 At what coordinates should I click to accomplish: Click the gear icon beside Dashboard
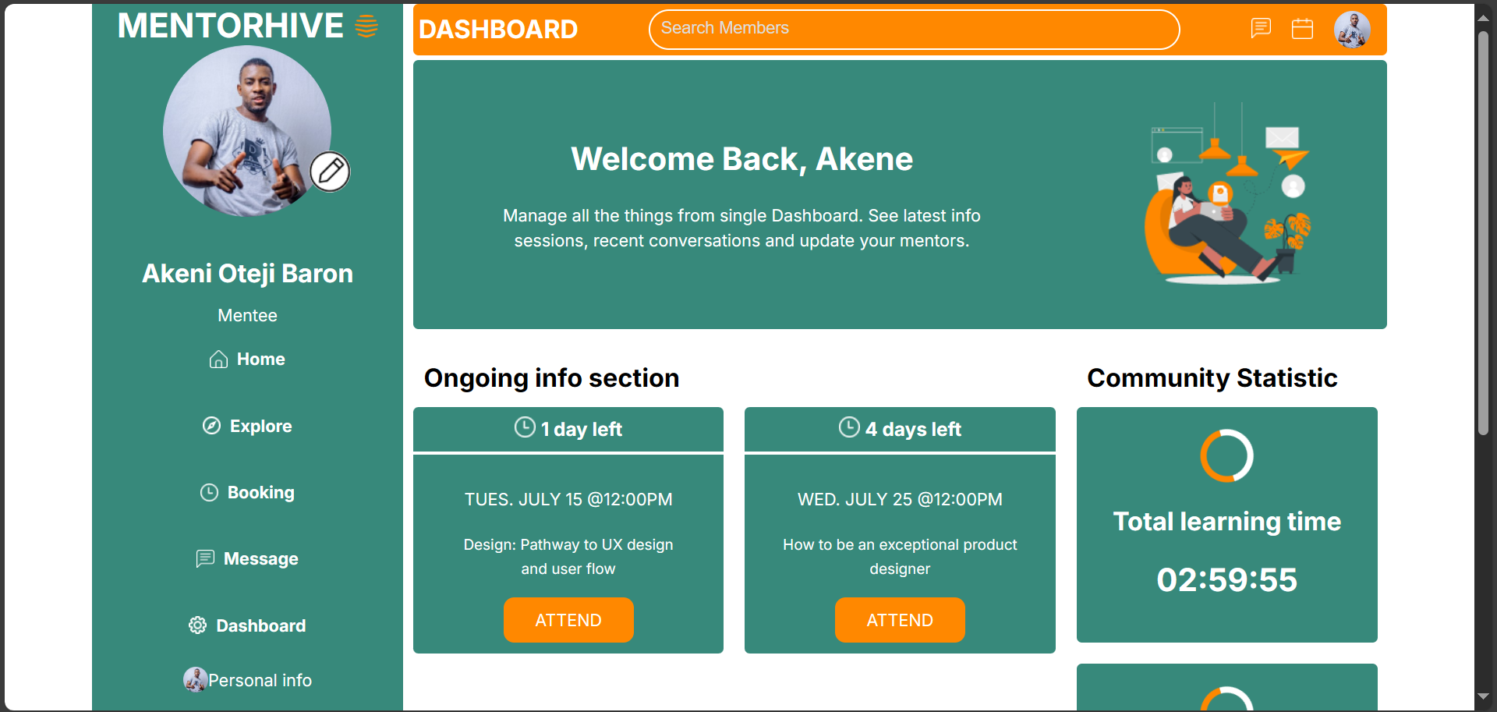(197, 625)
